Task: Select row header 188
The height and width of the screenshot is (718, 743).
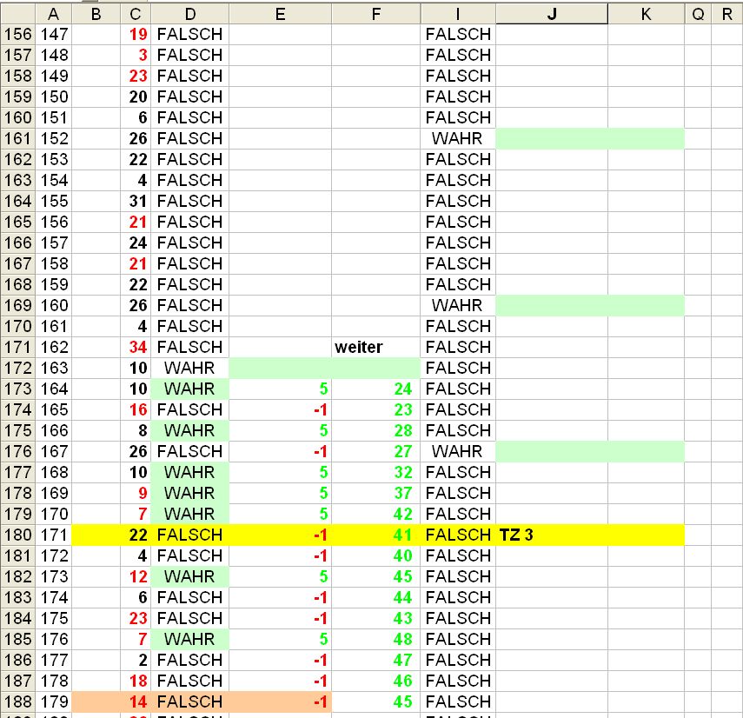Action: coord(17,701)
